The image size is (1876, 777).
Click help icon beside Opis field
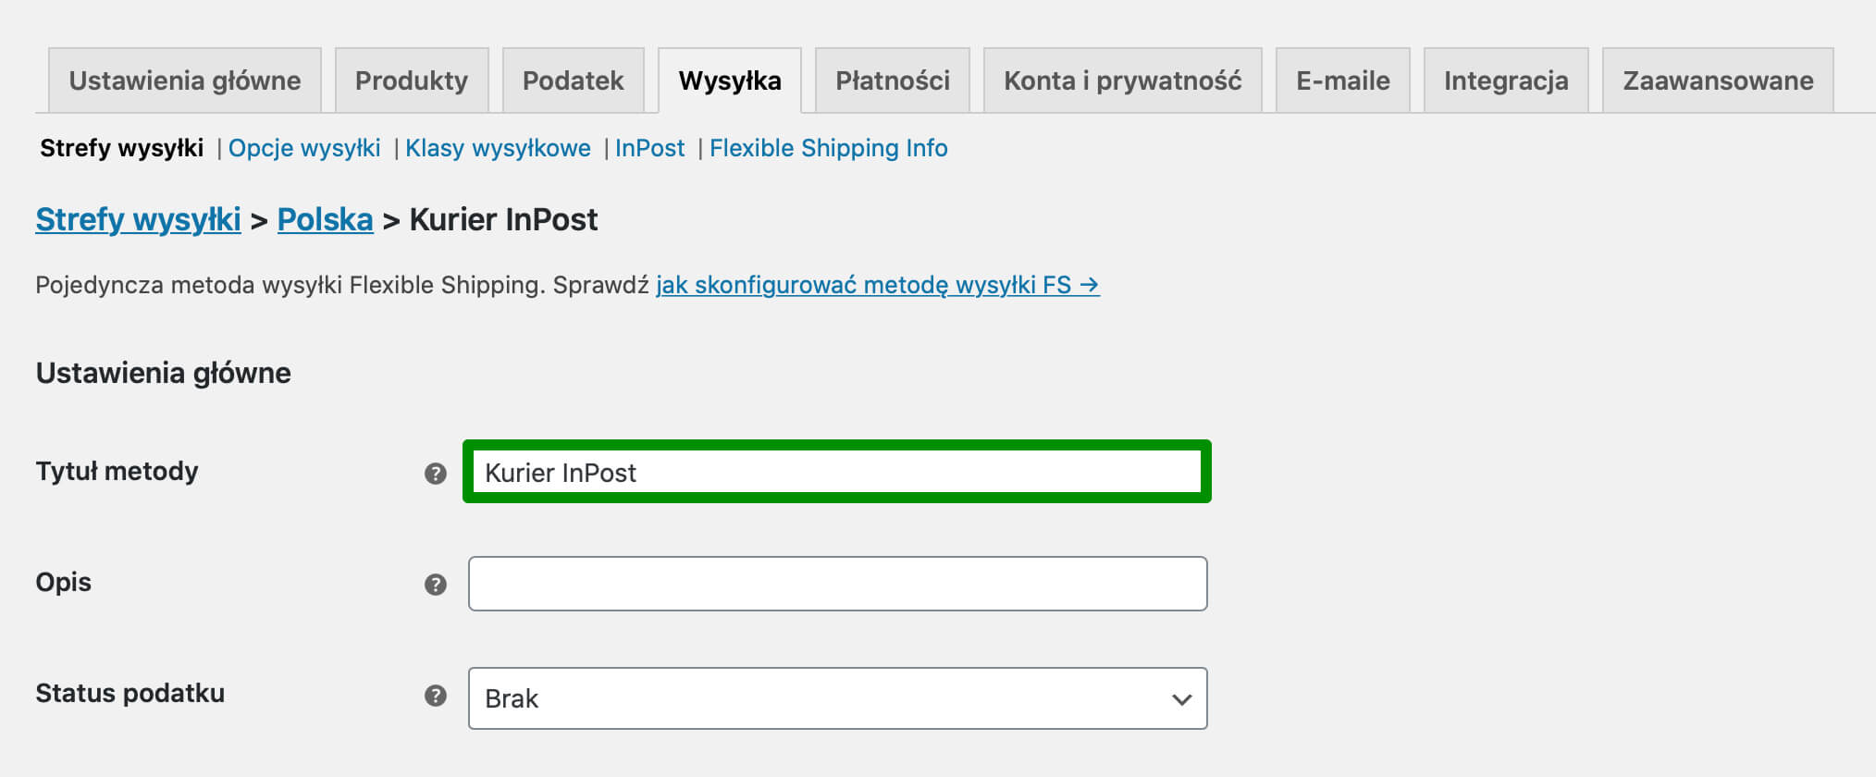click(x=436, y=585)
